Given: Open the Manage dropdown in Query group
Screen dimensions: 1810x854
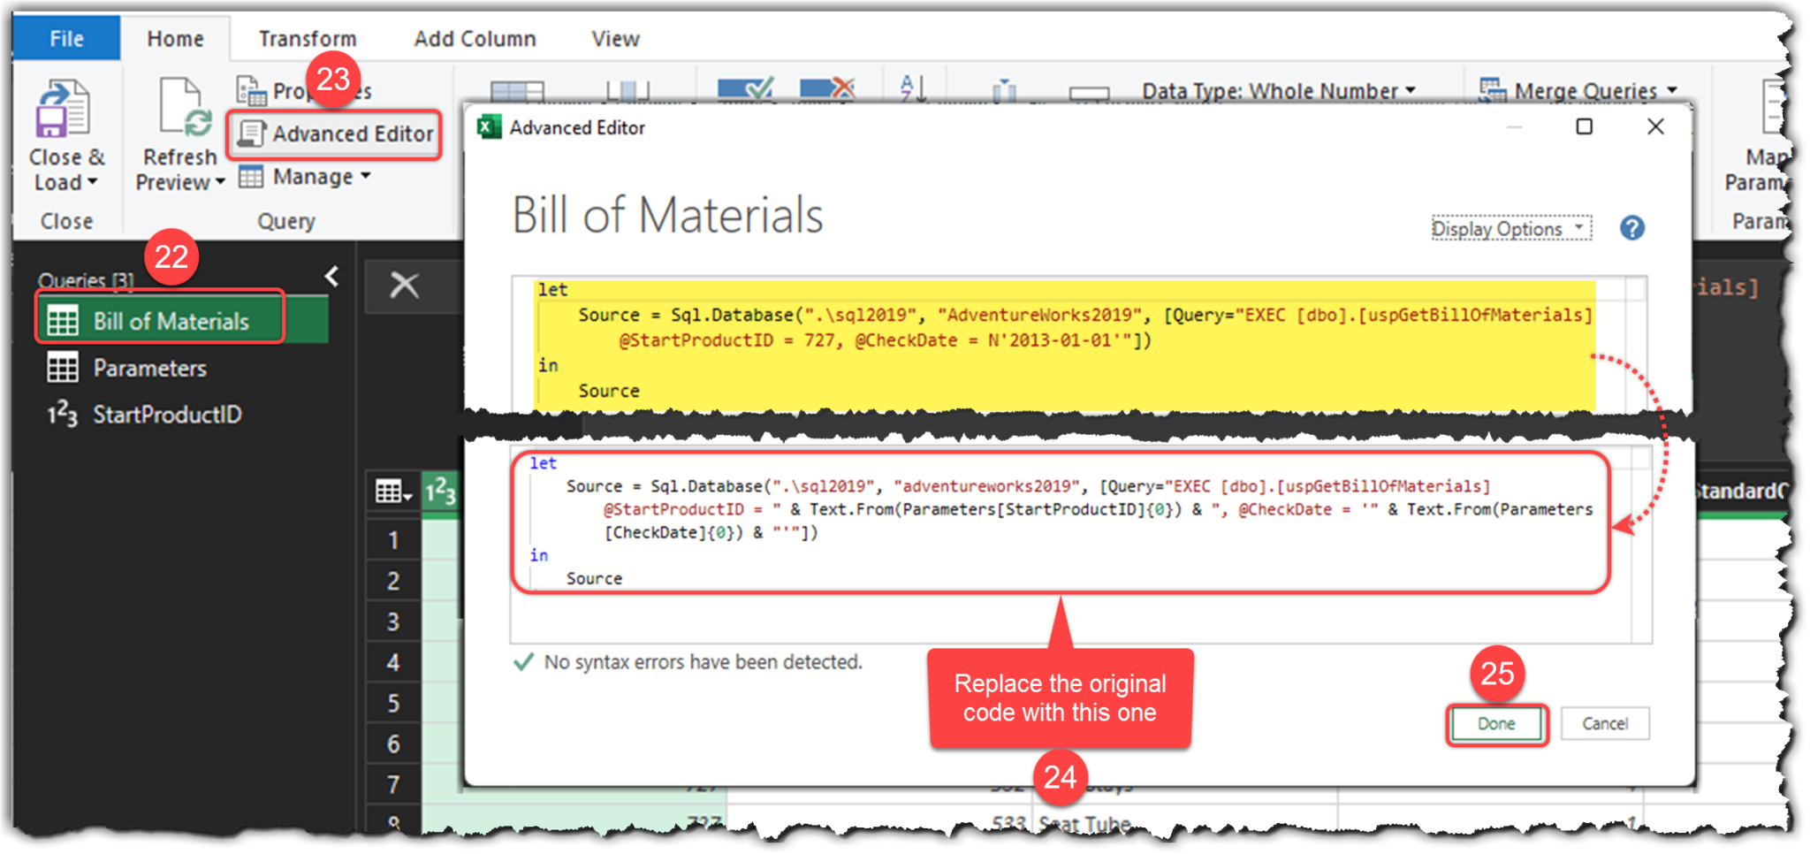Looking at the screenshot, I should tap(305, 177).
